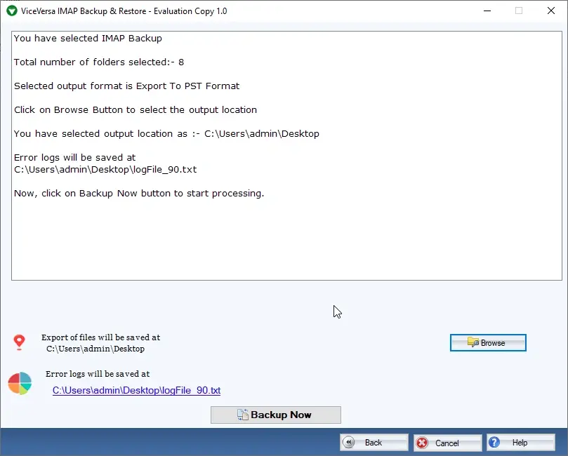Click the red X icon on Cancel

coord(422,443)
